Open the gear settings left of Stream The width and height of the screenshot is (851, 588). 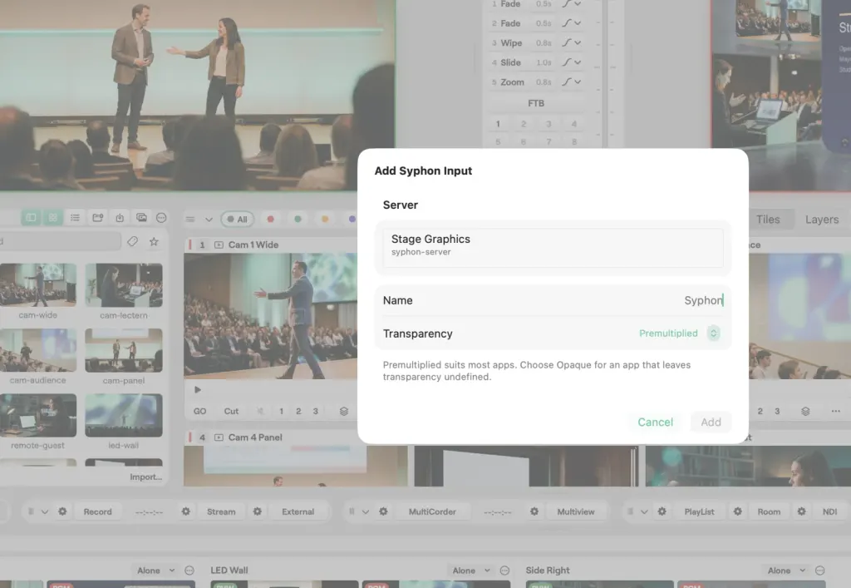pos(185,511)
